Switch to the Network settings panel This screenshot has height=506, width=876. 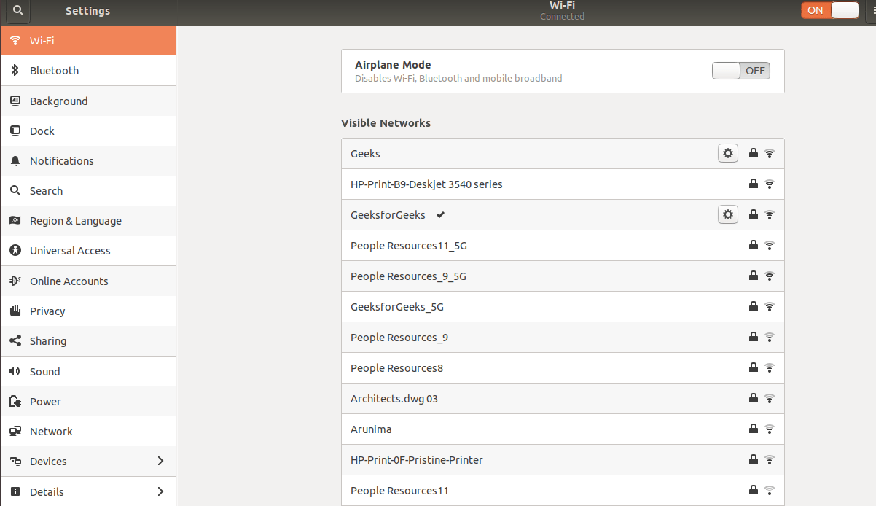[51, 431]
